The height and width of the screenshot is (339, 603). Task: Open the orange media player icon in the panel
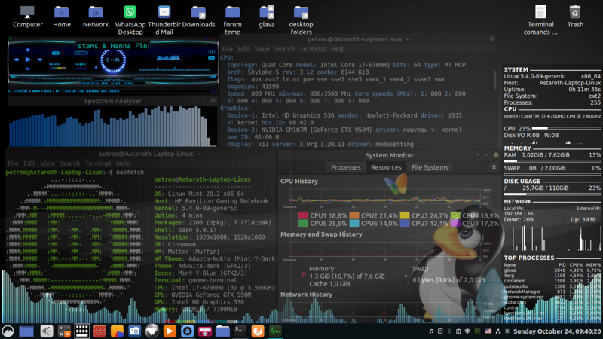[170, 331]
